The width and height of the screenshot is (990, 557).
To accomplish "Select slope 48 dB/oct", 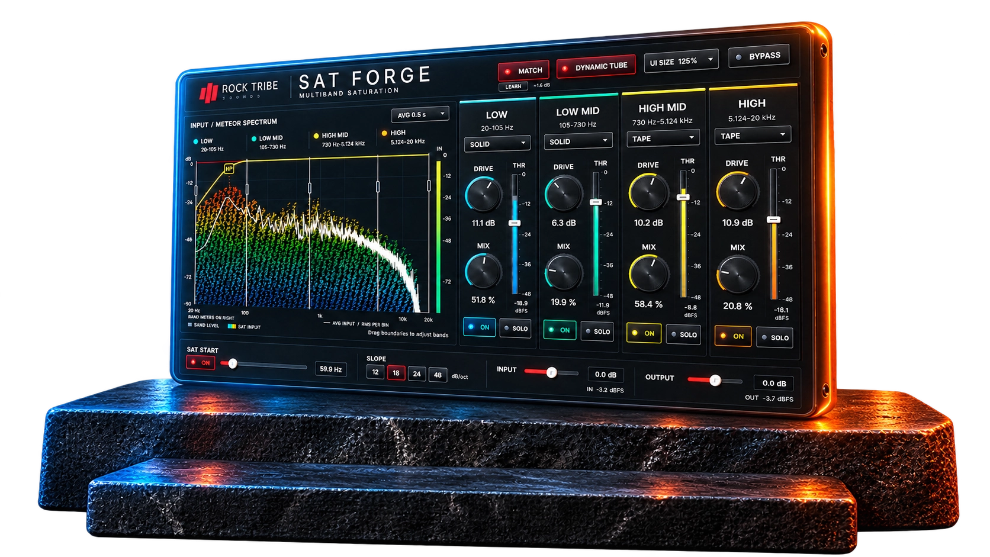I will pyautogui.click(x=438, y=375).
